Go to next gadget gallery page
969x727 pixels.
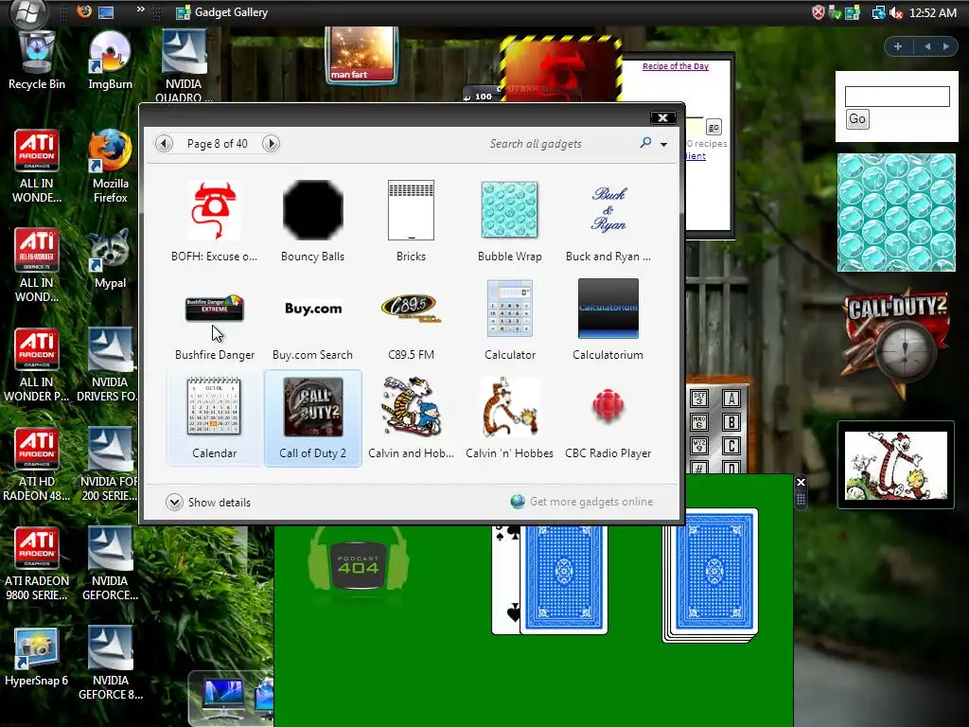(x=271, y=144)
